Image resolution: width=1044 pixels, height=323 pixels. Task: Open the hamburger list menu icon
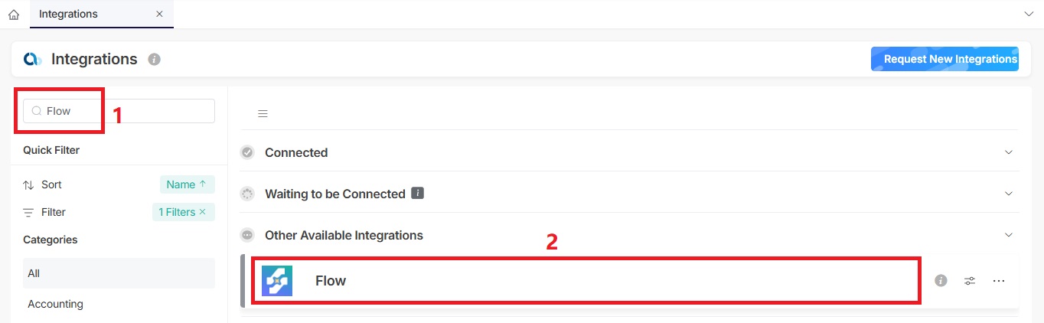pyautogui.click(x=263, y=114)
